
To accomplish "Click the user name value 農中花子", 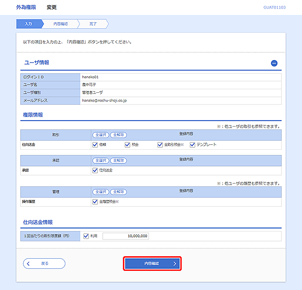I will [x=89, y=85].
